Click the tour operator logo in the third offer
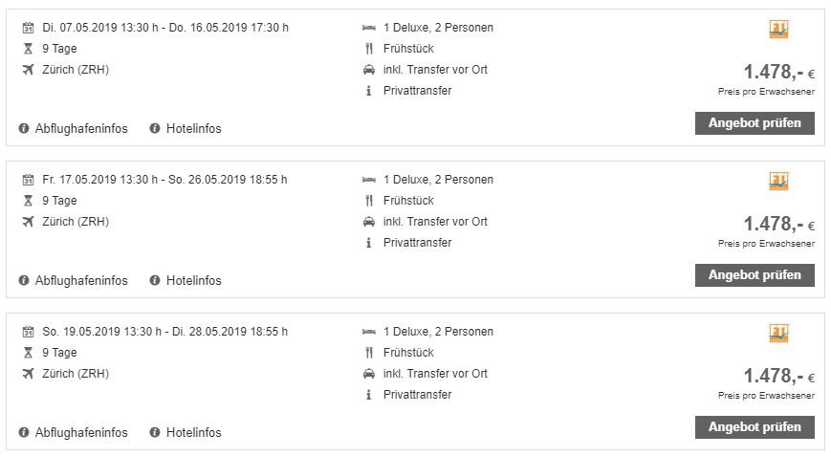 coord(778,334)
